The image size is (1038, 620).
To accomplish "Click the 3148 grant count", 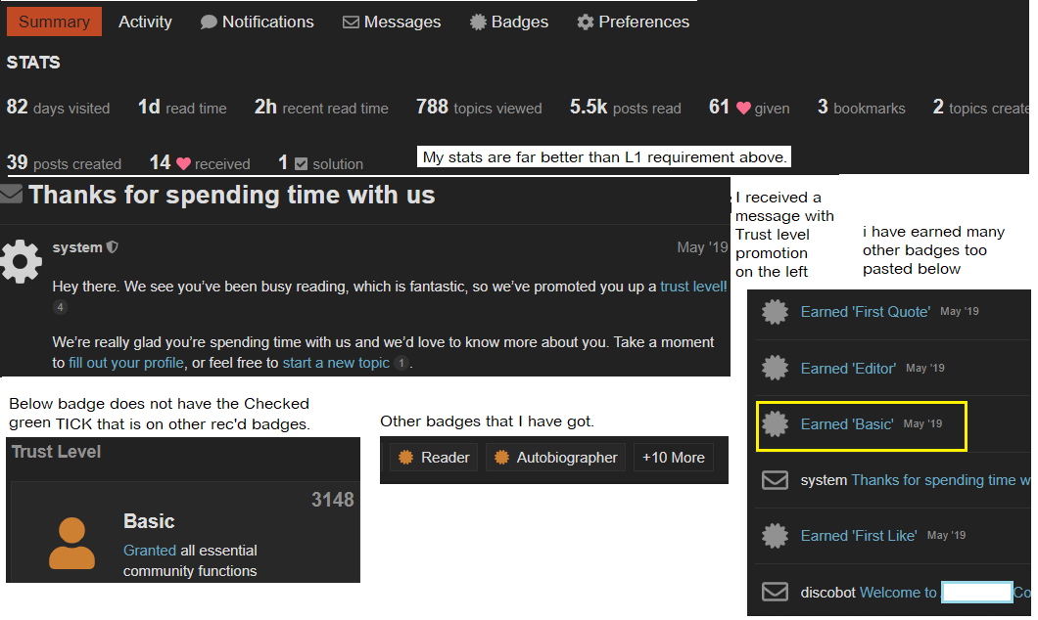I will click(x=332, y=500).
